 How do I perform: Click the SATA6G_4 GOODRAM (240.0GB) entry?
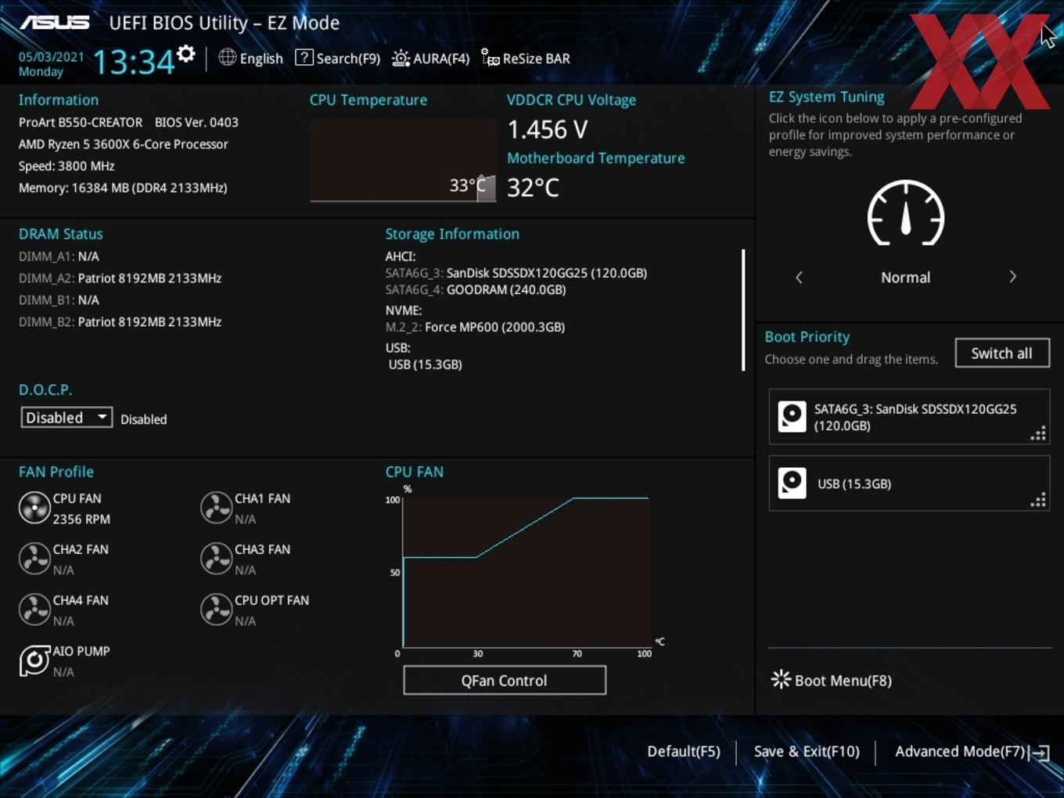click(476, 289)
